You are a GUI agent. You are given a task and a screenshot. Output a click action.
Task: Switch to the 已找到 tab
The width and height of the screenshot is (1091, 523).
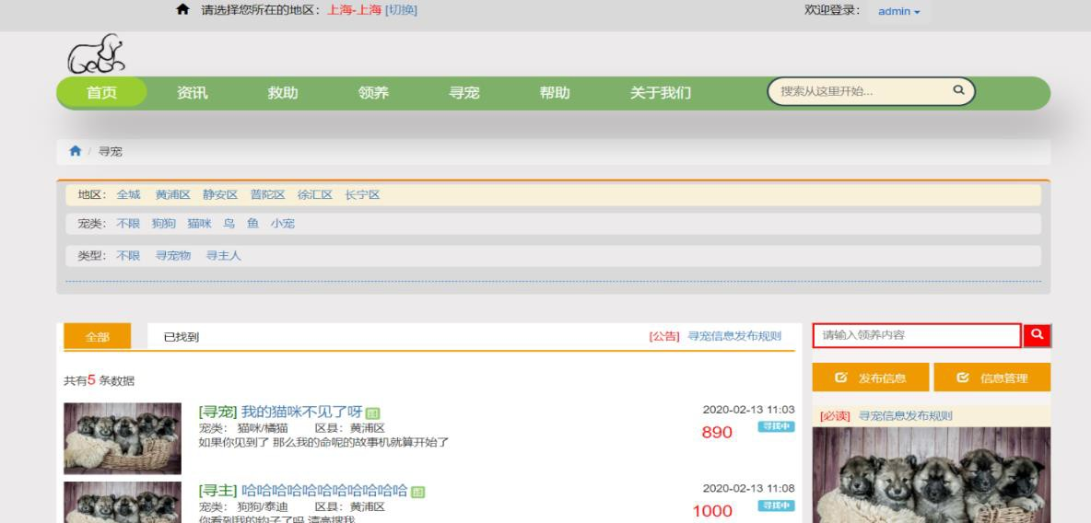pyautogui.click(x=181, y=337)
